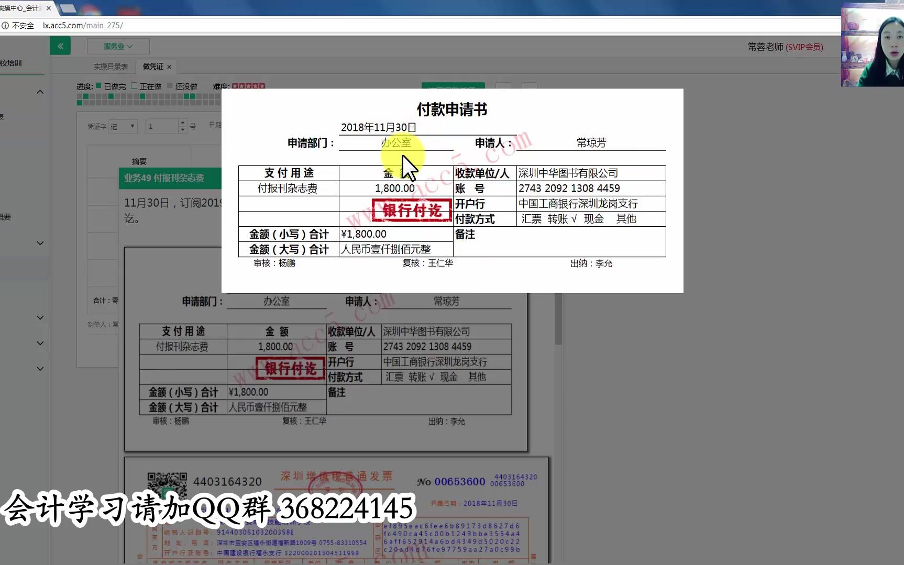This screenshot has width=904, height=565.
Task: Close the 做凭证 tab with its X icon
Action: [169, 67]
